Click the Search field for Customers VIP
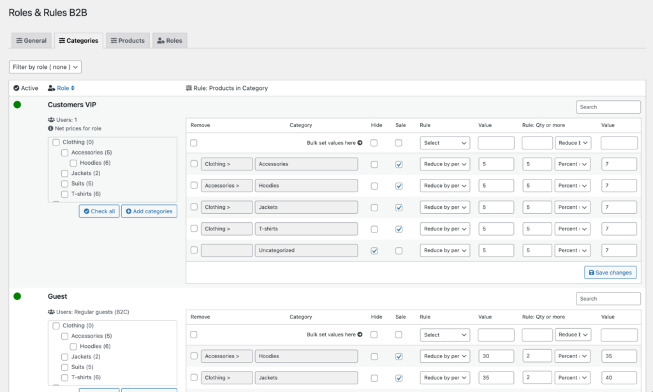 [x=608, y=107]
